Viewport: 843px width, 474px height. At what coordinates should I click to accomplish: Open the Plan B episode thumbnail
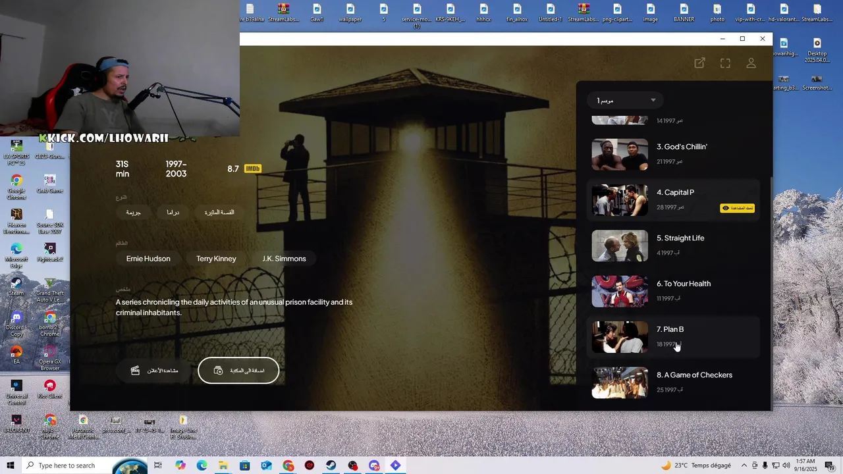click(620, 337)
